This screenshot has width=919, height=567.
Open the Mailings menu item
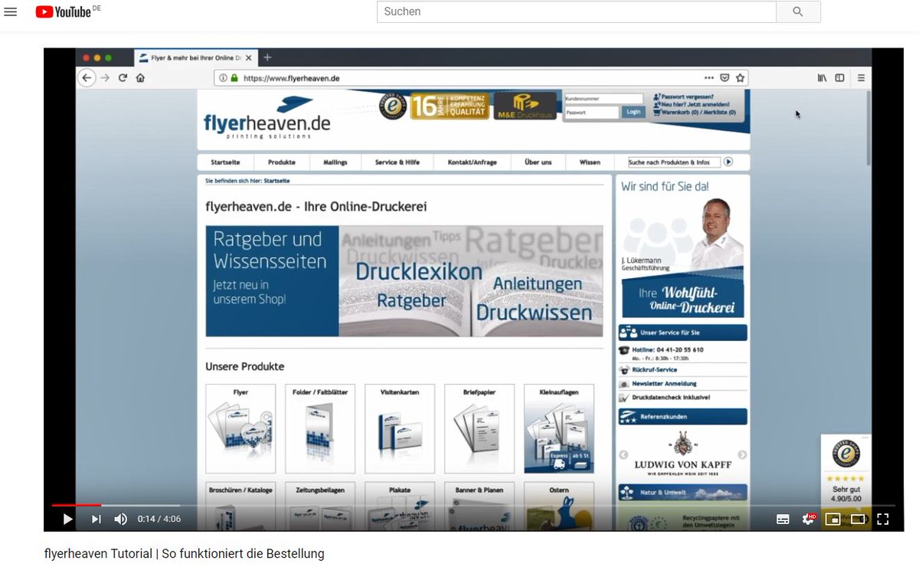335,162
